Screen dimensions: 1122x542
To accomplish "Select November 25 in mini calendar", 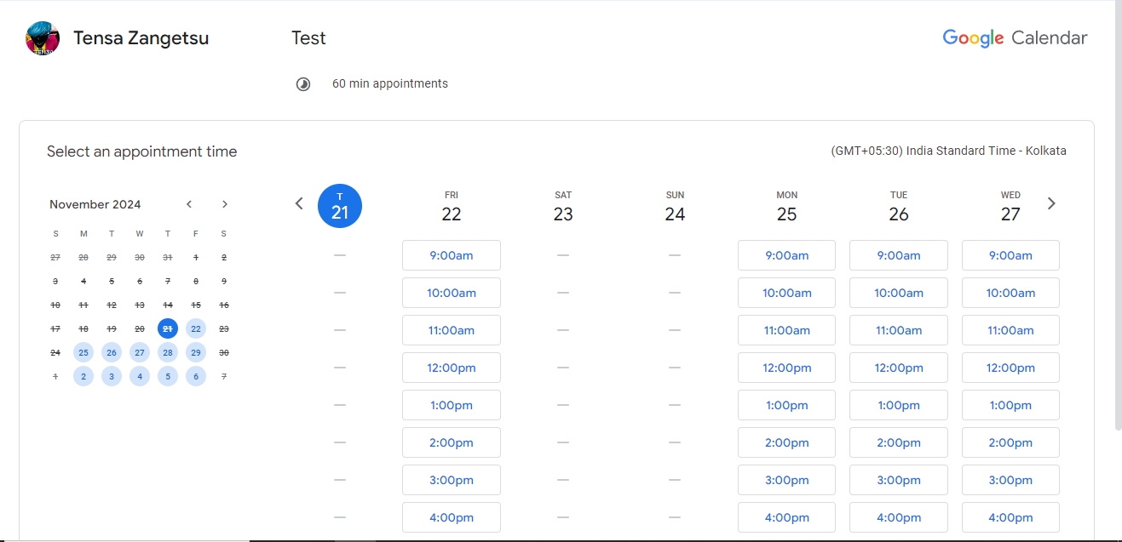I will click(83, 352).
